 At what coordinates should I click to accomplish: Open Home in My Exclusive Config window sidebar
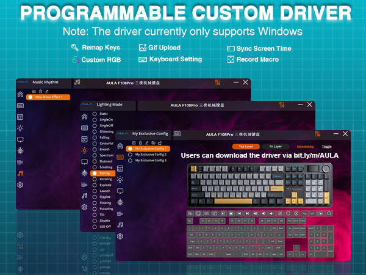point(120,145)
